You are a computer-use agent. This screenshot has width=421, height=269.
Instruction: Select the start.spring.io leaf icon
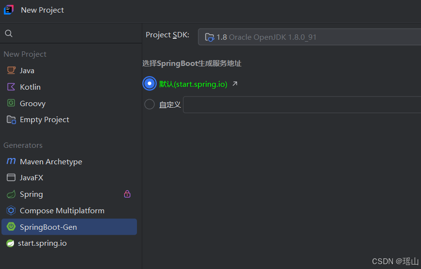pyautogui.click(x=10, y=243)
